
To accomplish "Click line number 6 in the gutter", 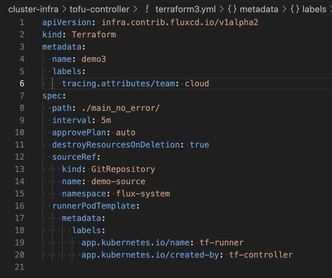I will (x=22, y=84).
